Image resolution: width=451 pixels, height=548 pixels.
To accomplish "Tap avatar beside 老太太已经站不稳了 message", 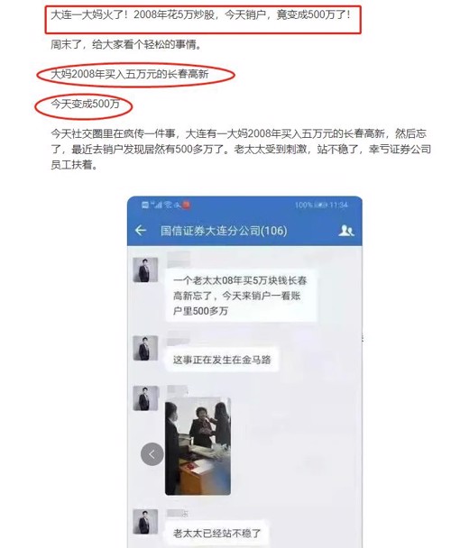I will pyautogui.click(x=145, y=522).
